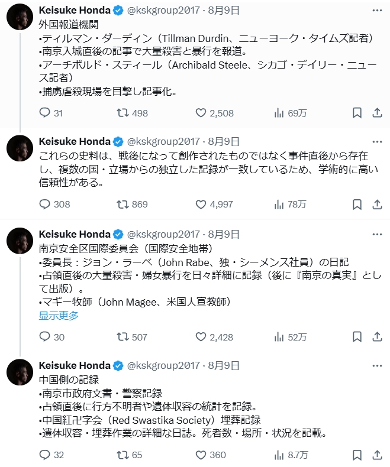Open more options on the 中国側の記録 tweet
This screenshot has width=390, height=467.
coord(377,365)
